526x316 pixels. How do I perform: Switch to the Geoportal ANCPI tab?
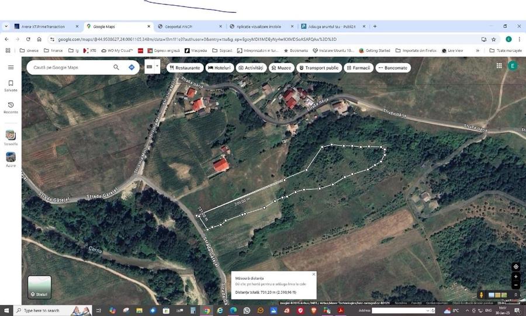tap(189, 26)
